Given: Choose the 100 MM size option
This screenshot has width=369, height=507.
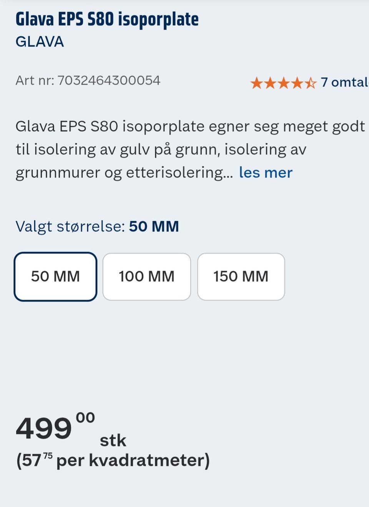Looking at the screenshot, I should [147, 277].
